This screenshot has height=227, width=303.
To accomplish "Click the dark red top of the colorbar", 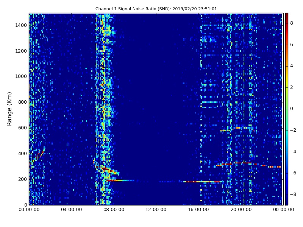I will point(287,16).
